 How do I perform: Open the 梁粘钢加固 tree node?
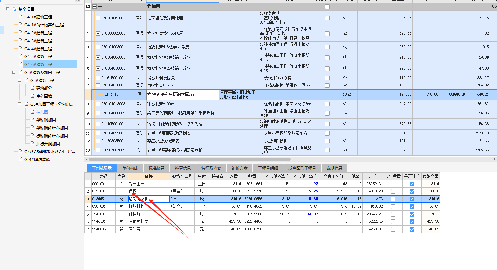(46, 120)
